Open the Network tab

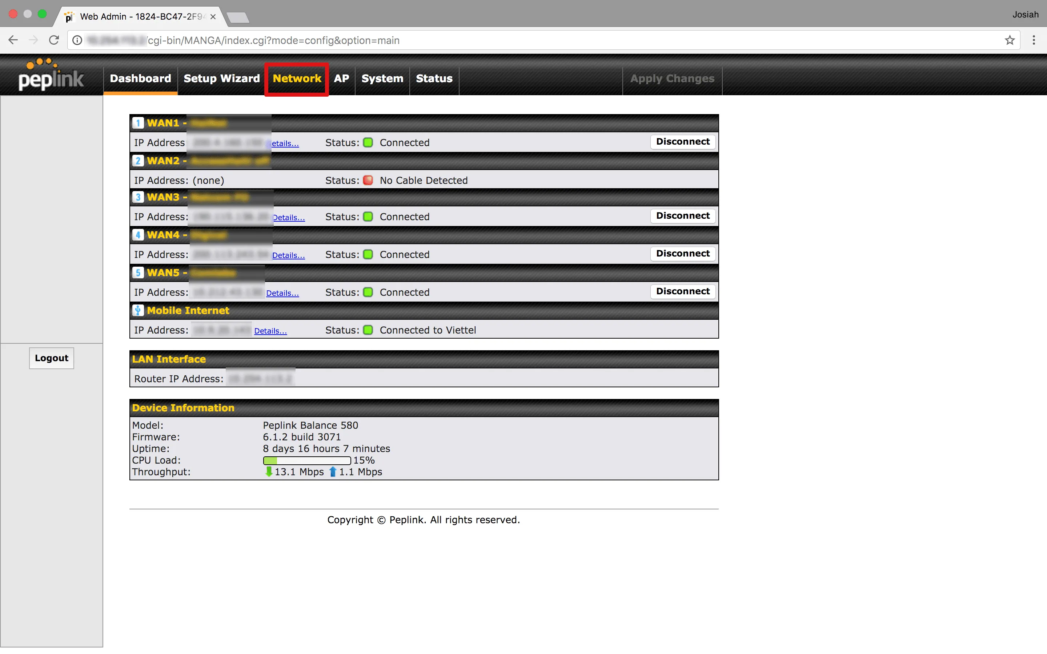click(x=297, y=79)
